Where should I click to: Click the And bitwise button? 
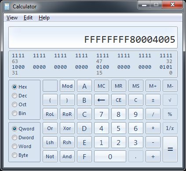(x=67, y=156)
